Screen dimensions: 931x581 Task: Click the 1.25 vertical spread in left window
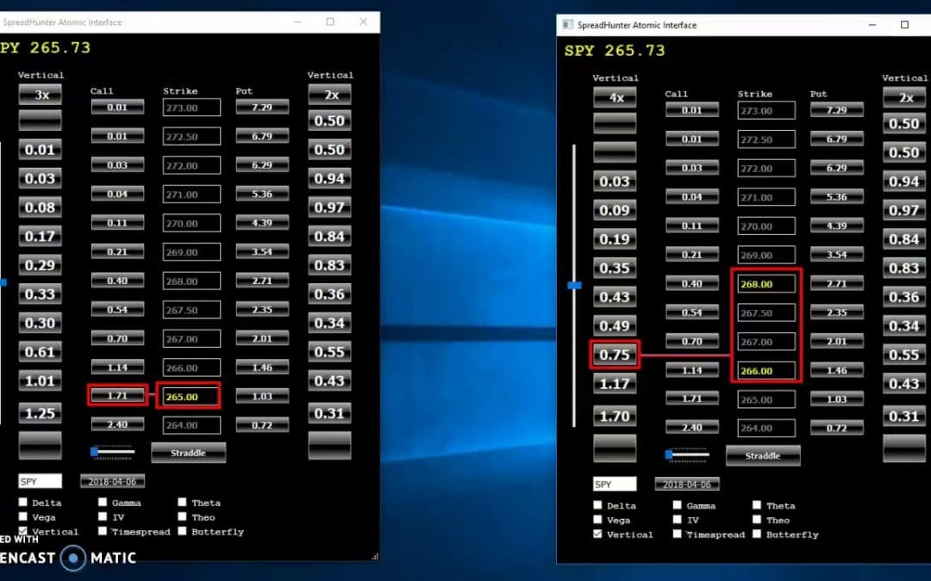tap(41, 413)
